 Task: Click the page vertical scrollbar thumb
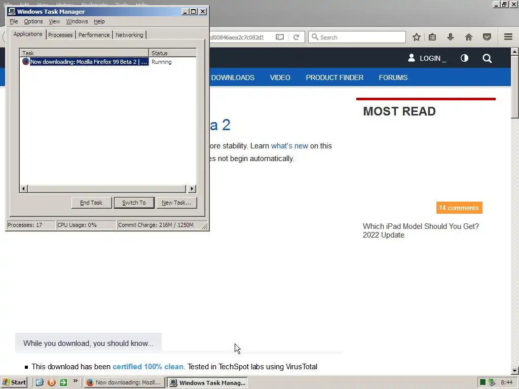(x=515, y=87)
